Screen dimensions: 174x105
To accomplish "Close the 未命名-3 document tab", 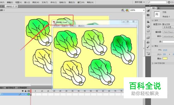I will 16,6.
